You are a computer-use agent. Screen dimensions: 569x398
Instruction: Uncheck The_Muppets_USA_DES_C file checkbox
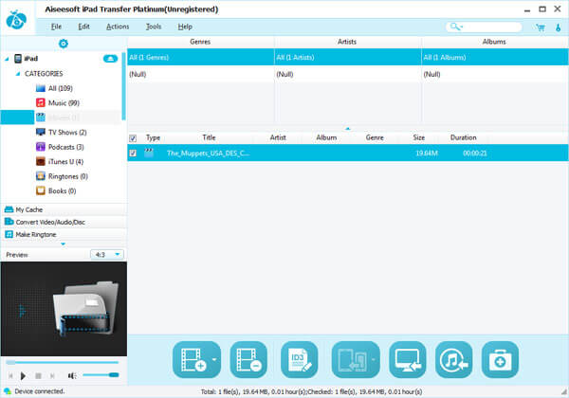(x=133, y=153)
